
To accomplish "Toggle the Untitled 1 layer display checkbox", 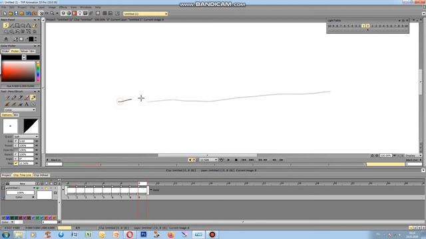I will pyautogui.click(x=37, y=188).
